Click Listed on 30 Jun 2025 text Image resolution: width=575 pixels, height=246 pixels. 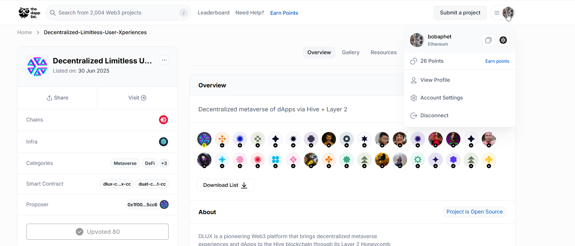click(81, 71)
